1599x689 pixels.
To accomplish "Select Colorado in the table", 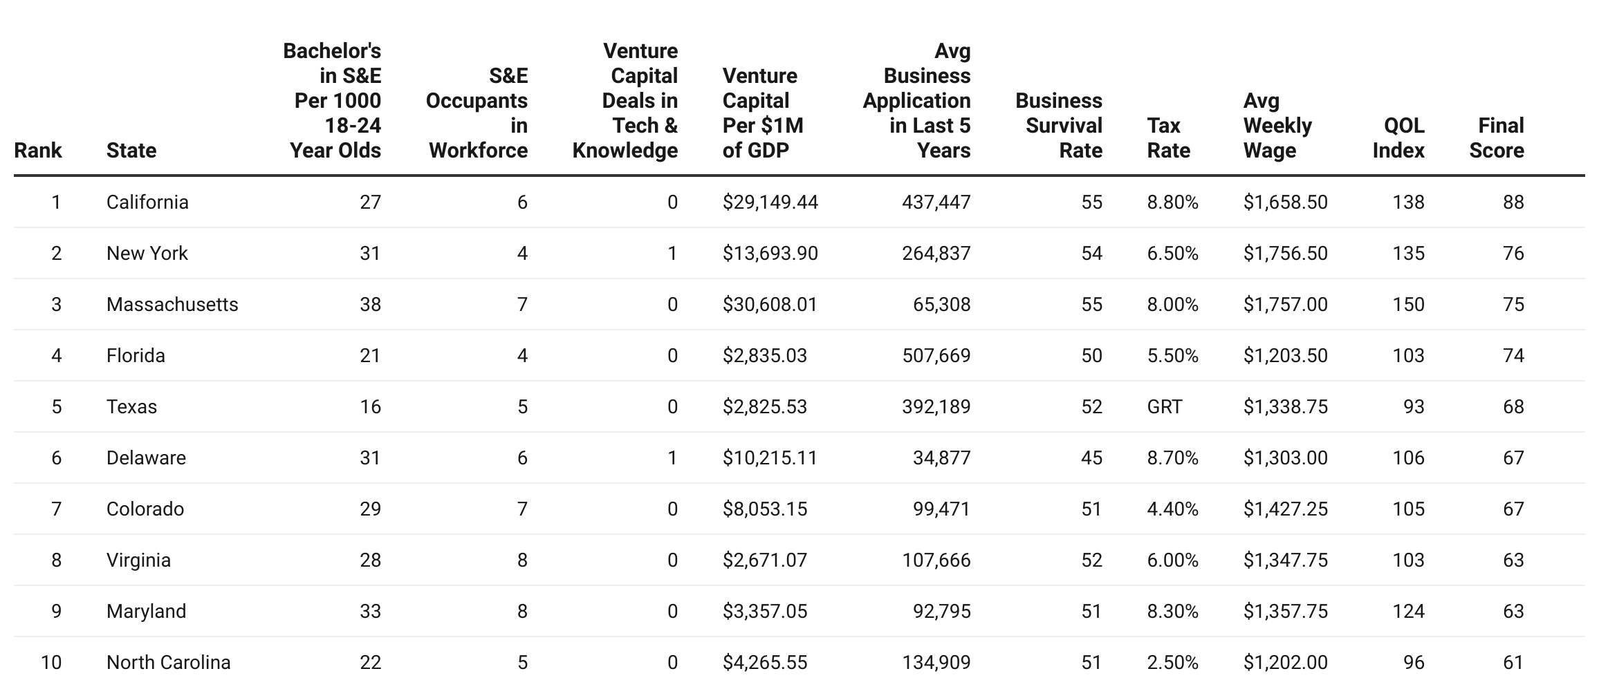I will click(145, 509).
